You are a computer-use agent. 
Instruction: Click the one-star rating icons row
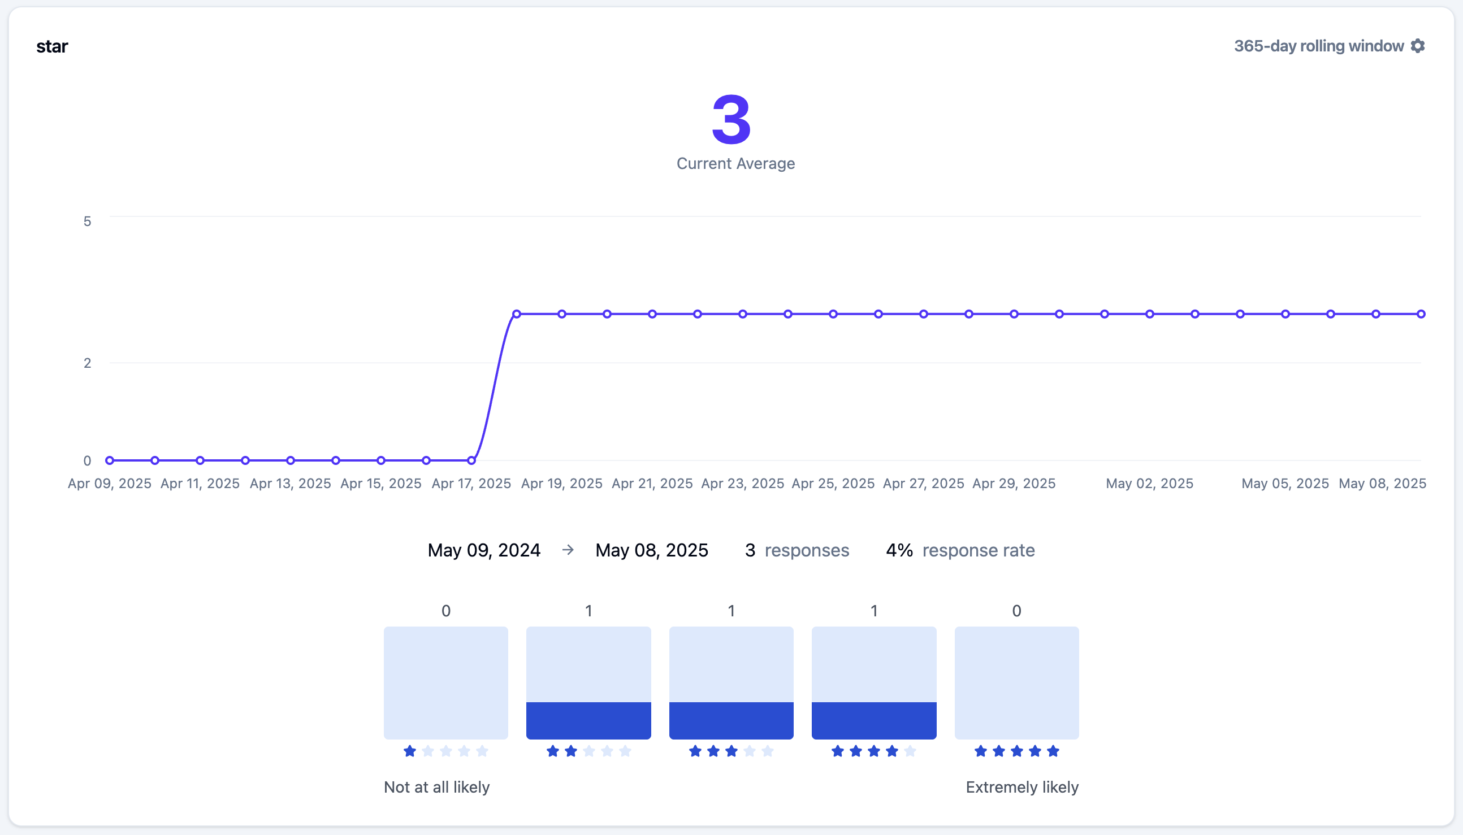446,751
